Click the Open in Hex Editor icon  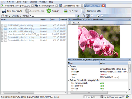(83, 11)
